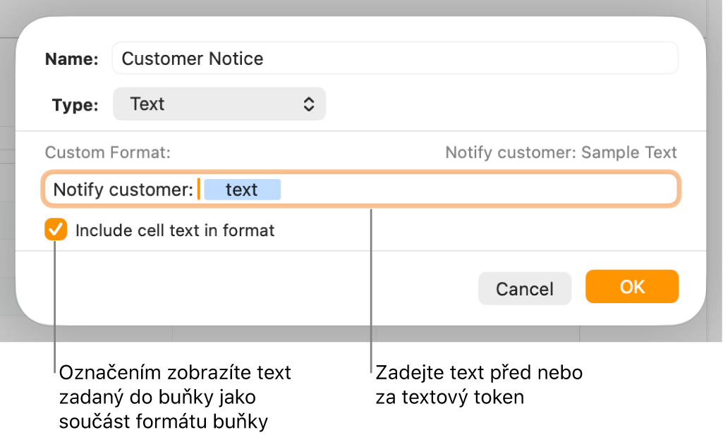Disable Include cell text in format option
This screenshot has height=435, width=723.
56,229
